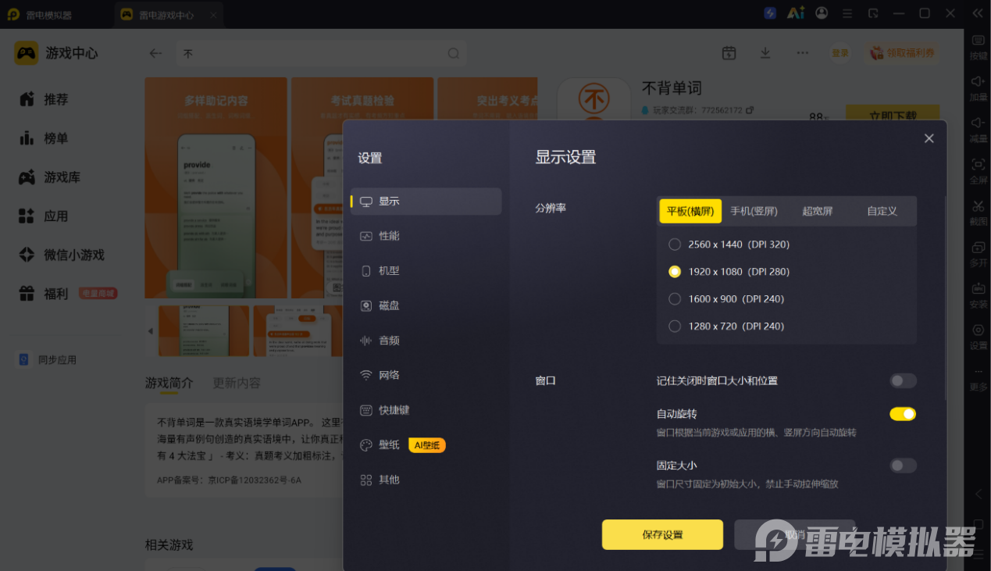Close the settings dialog with X
Viewport: 991px width, 571px height.
coord(929,138)
